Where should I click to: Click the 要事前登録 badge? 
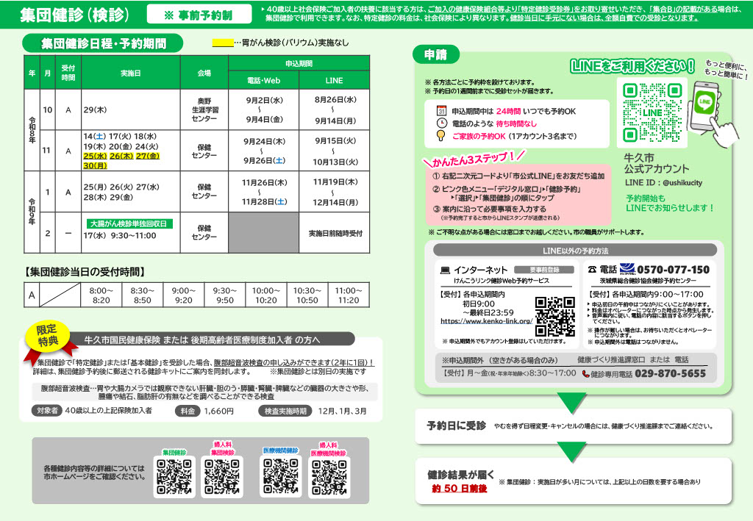544,270
